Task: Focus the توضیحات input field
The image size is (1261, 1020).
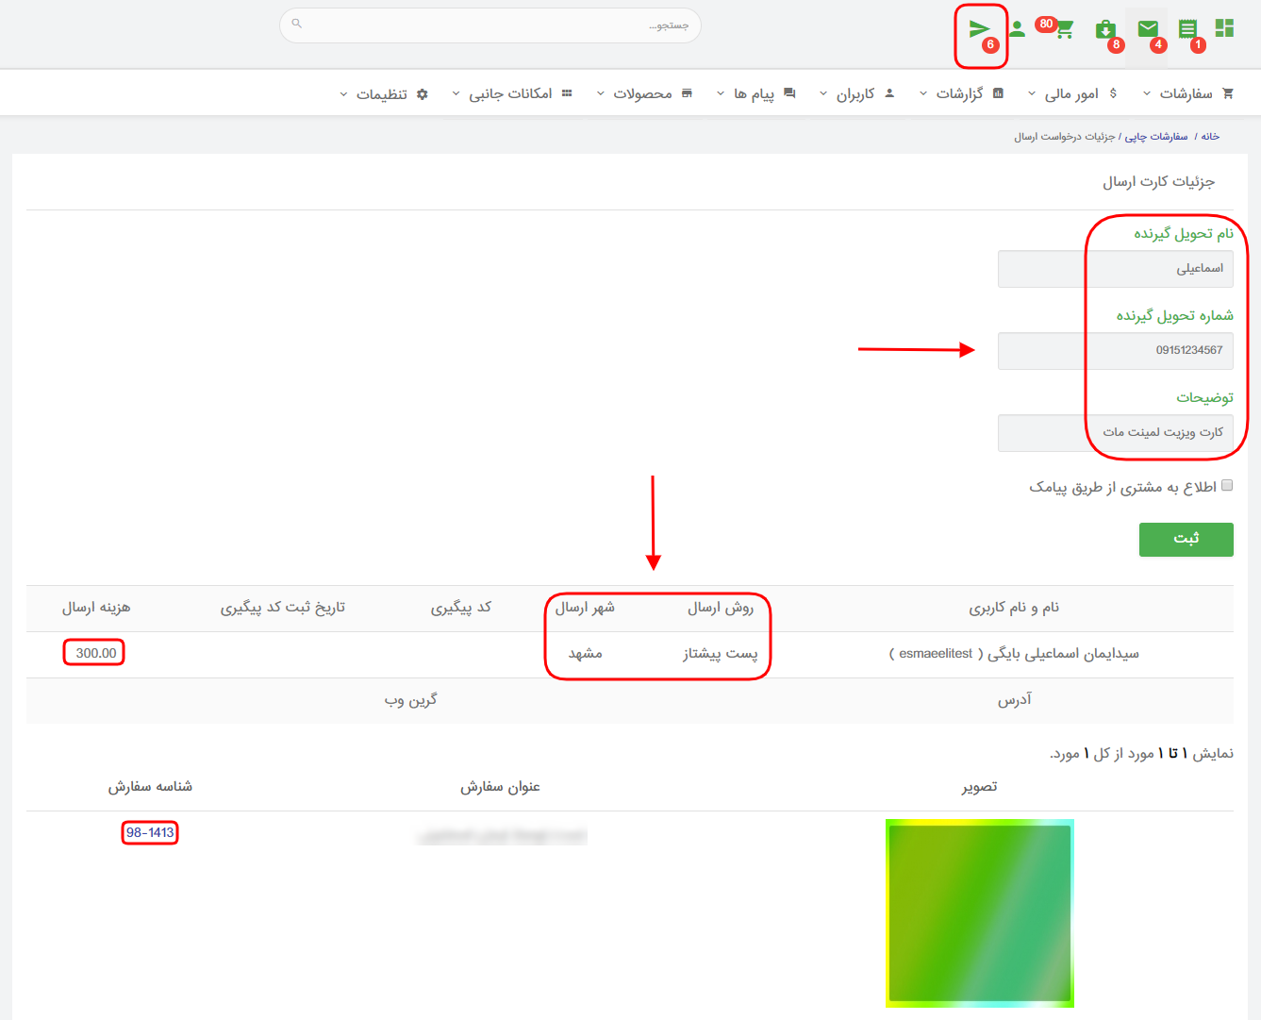Action: 1116,432
